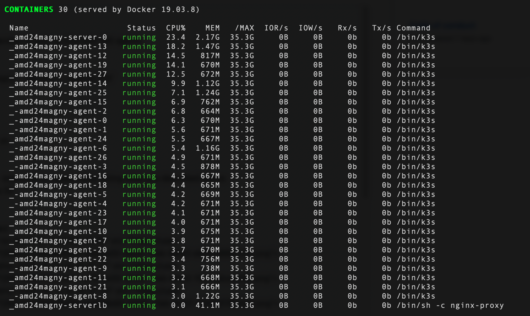Screen dimensions: 530x316
Task: Select the _amd24magny-agent-26 container name
Action: pos(58,157)
